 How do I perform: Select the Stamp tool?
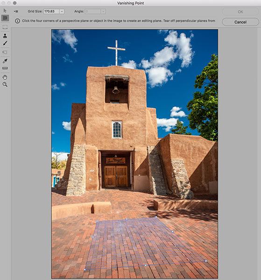click(5, 36)
